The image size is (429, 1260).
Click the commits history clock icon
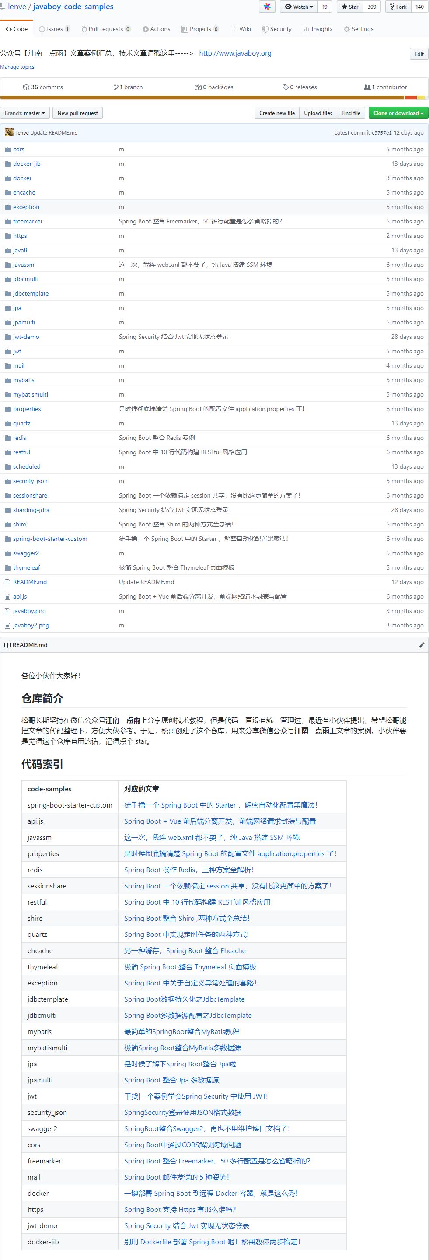coord(26,87)
